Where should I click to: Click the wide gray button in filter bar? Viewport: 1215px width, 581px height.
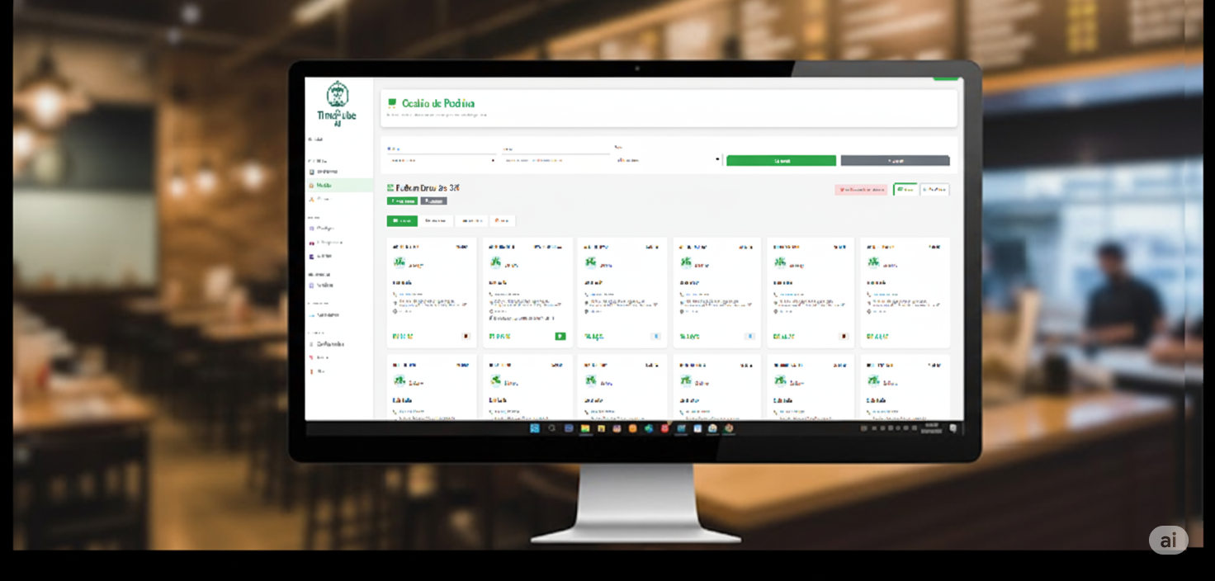(895, 161)
